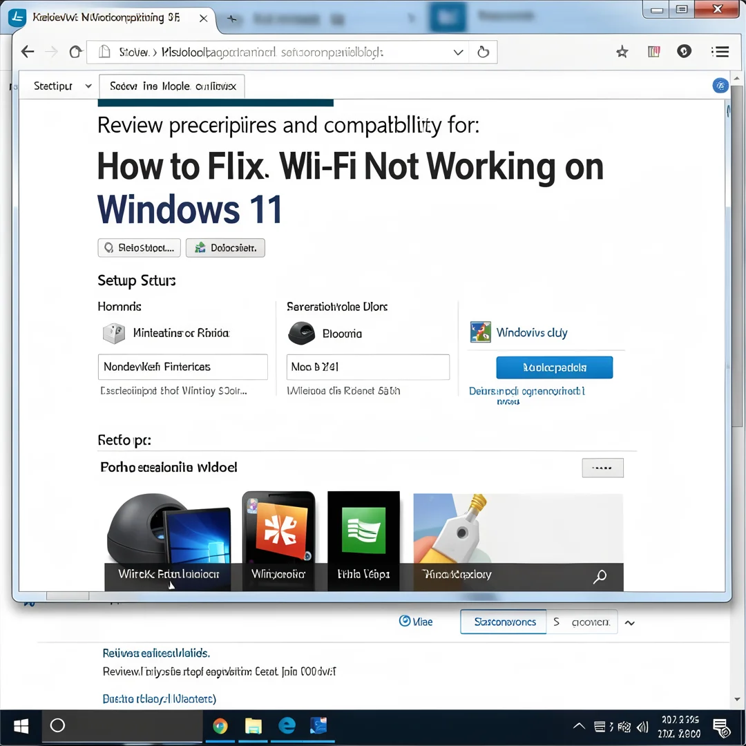Click the 'Dolocsüetr.' button
This screenshot has width=746, height=746.
[225, 248]
